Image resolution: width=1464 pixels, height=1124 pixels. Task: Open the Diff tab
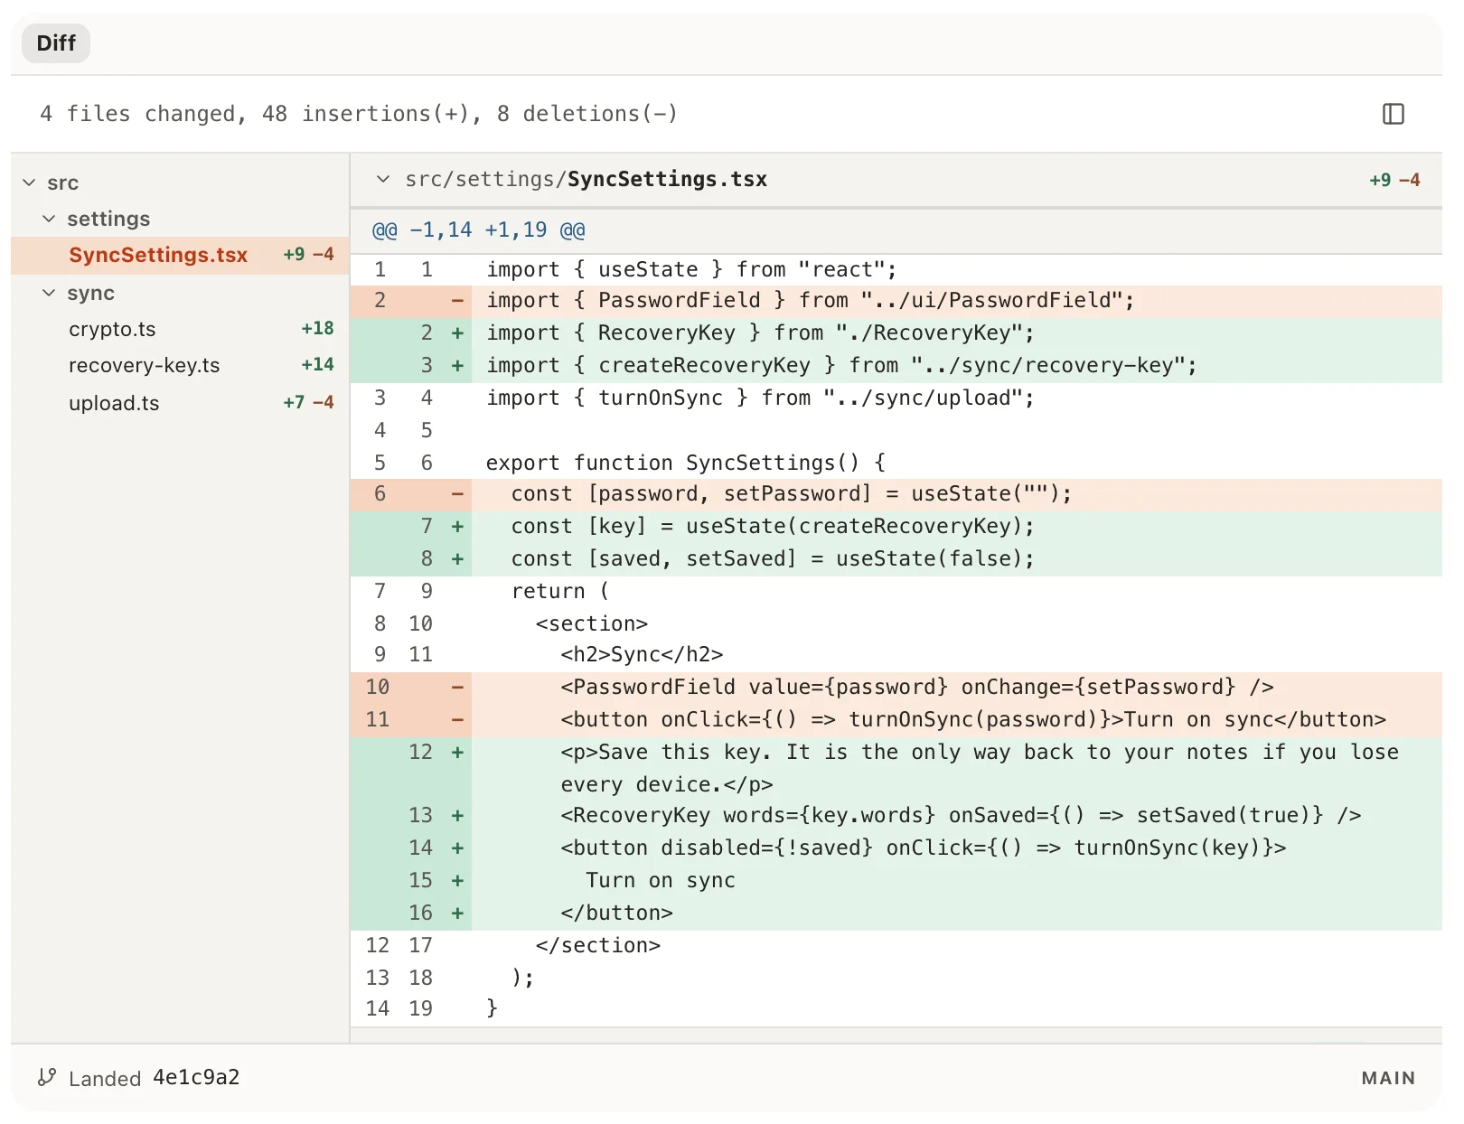(56, 43)
